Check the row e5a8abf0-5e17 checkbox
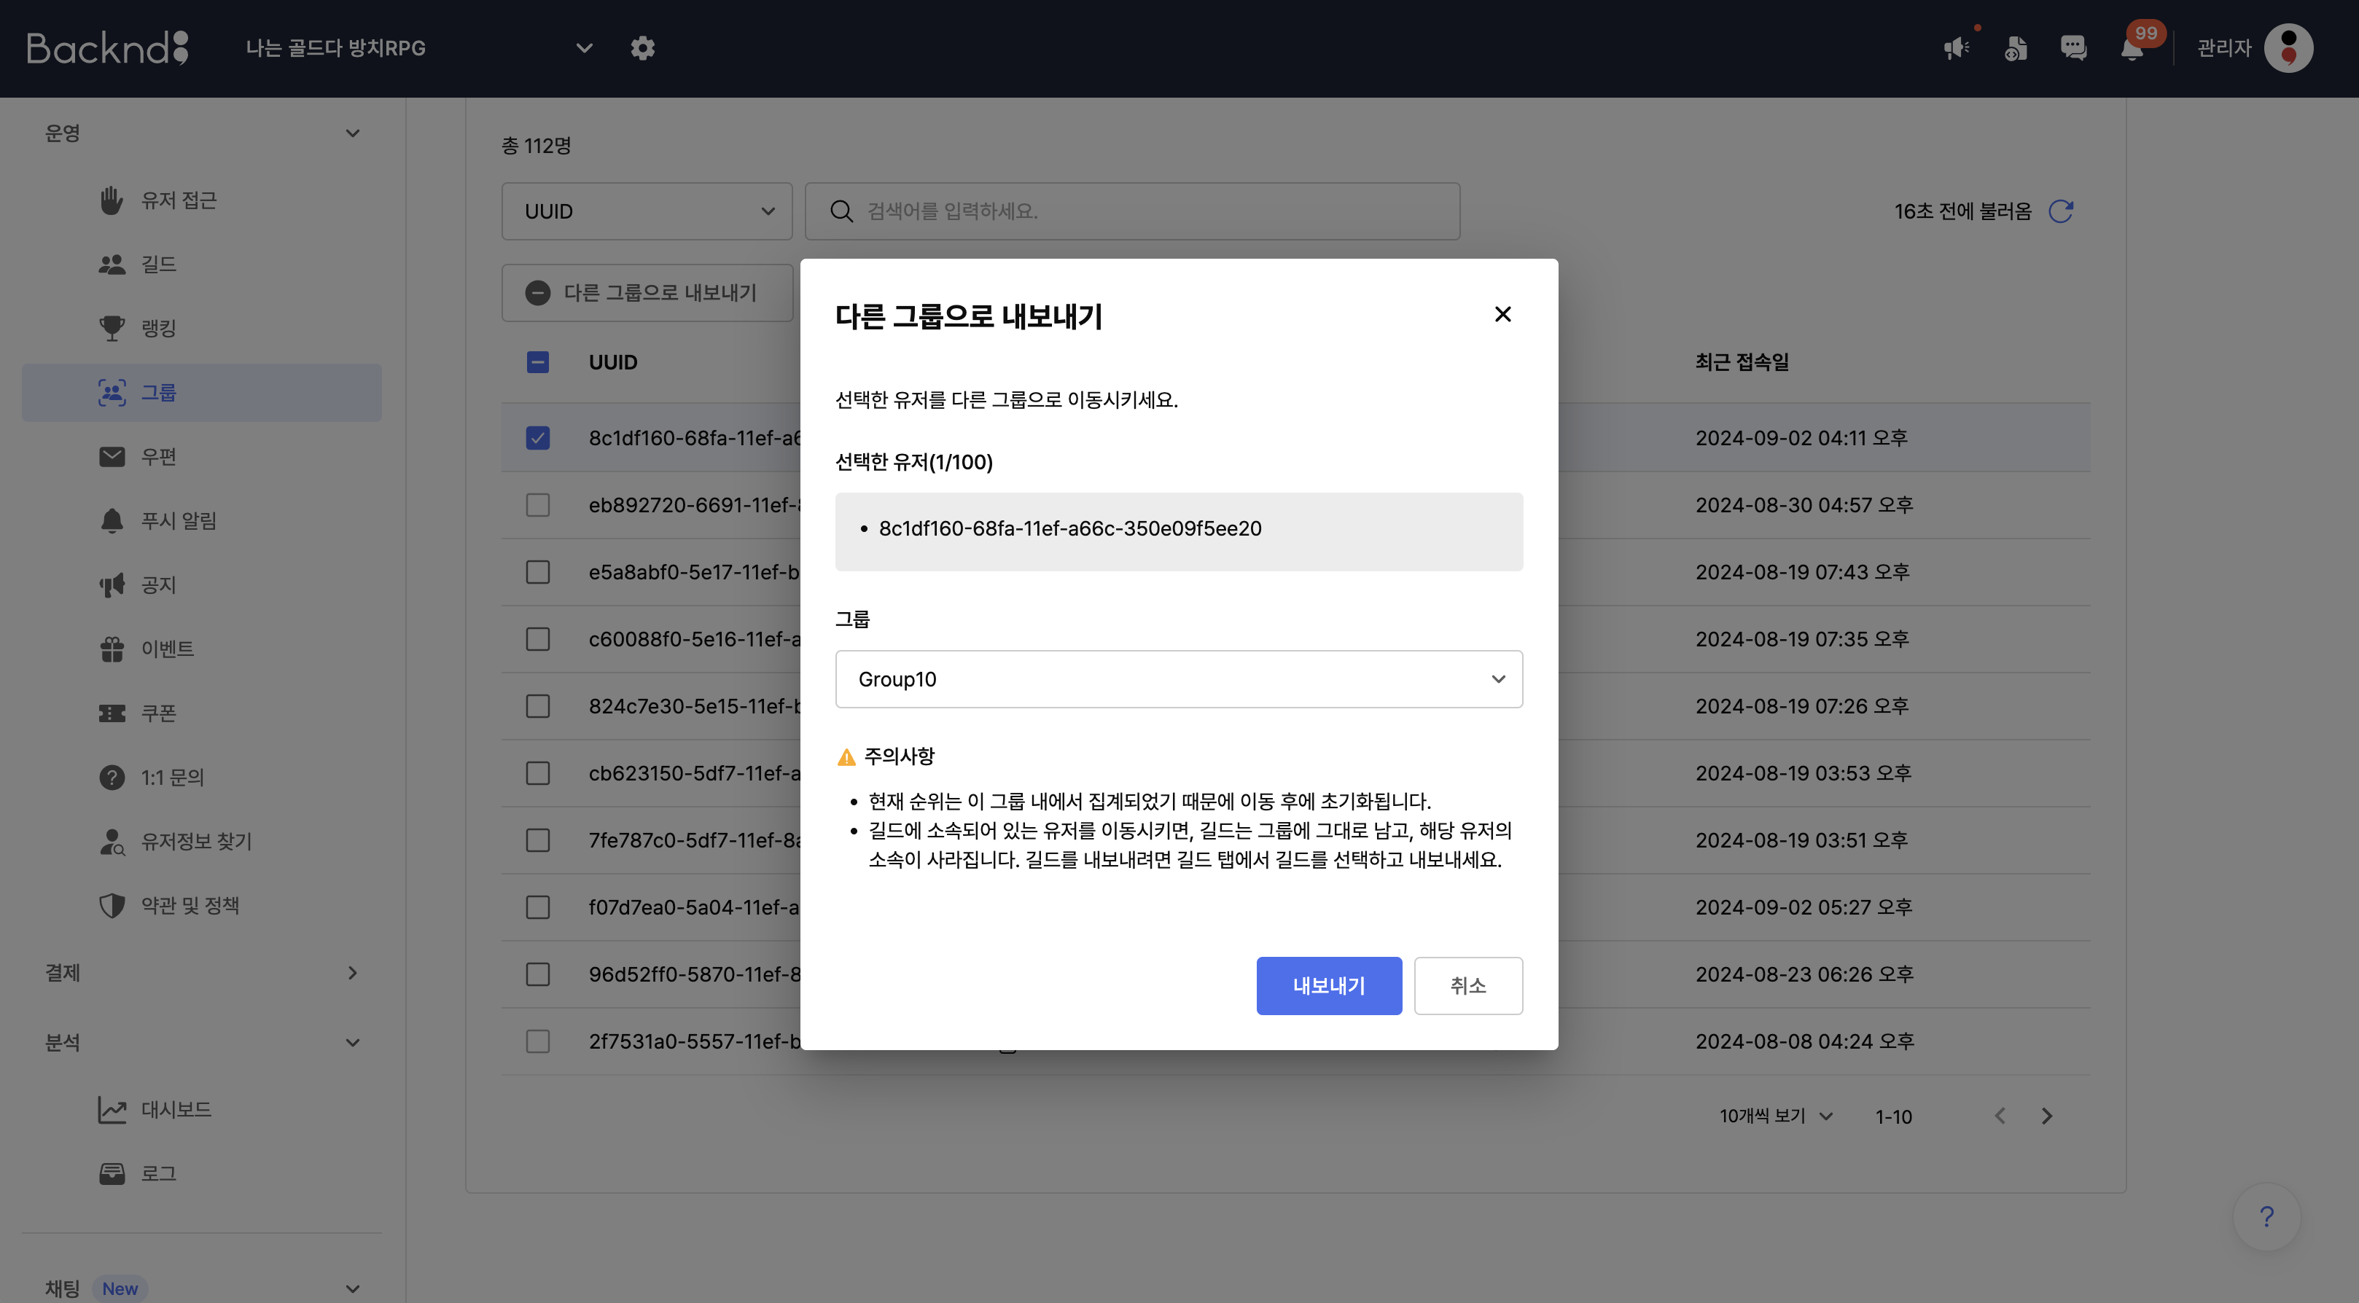The image size is (2359, 1303). pos(537,572)
